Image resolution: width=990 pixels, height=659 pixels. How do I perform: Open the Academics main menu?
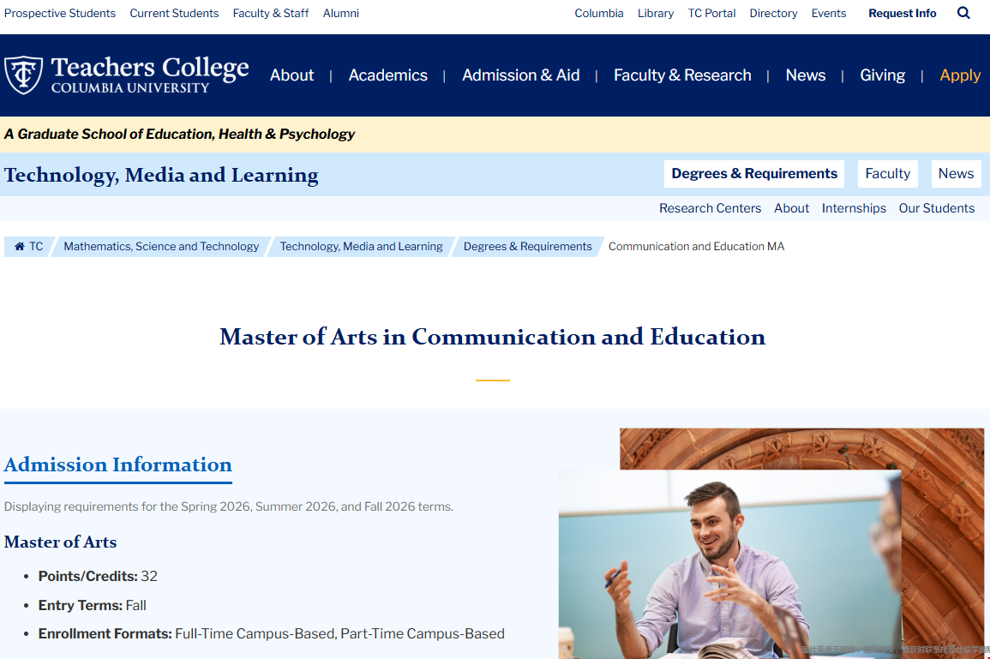coord(387,75)
